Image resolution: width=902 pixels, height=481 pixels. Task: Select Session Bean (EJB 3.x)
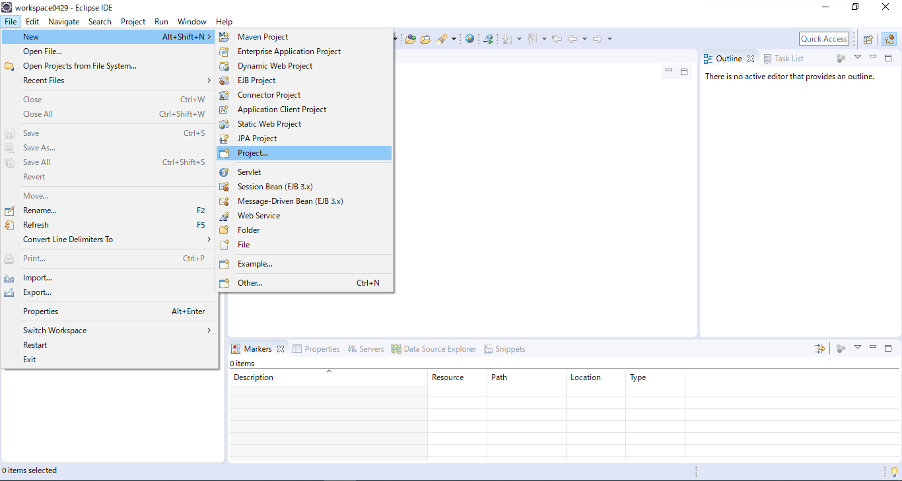pos(304,187)
